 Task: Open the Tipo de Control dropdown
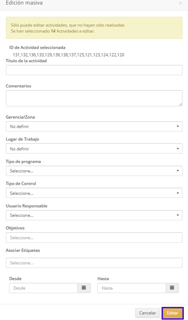point(94,193)
